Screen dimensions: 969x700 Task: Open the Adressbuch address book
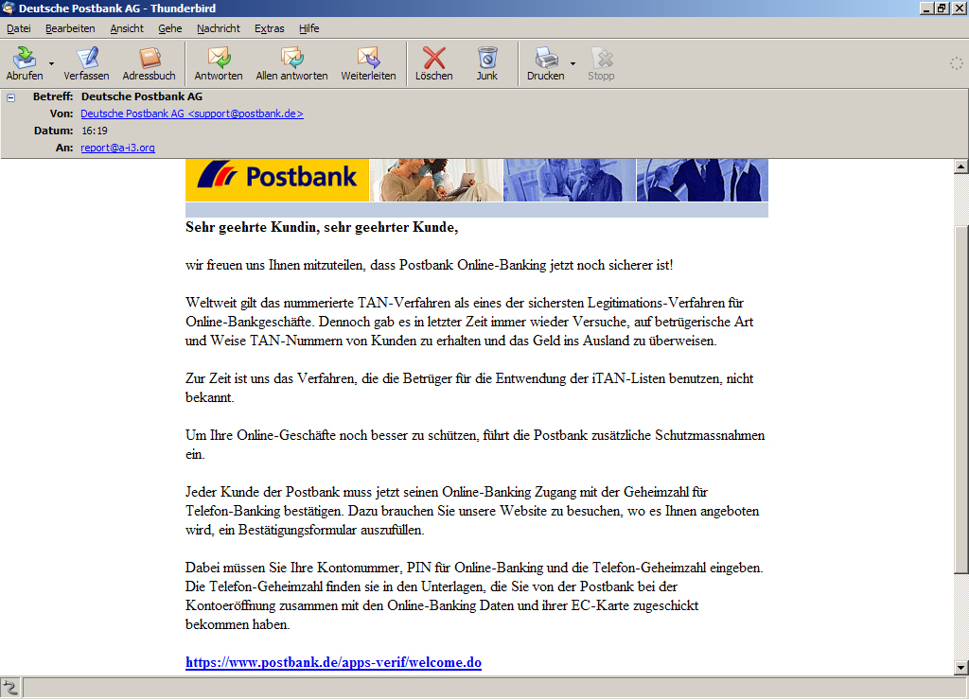pyautogui.click(x=149, y=63)
